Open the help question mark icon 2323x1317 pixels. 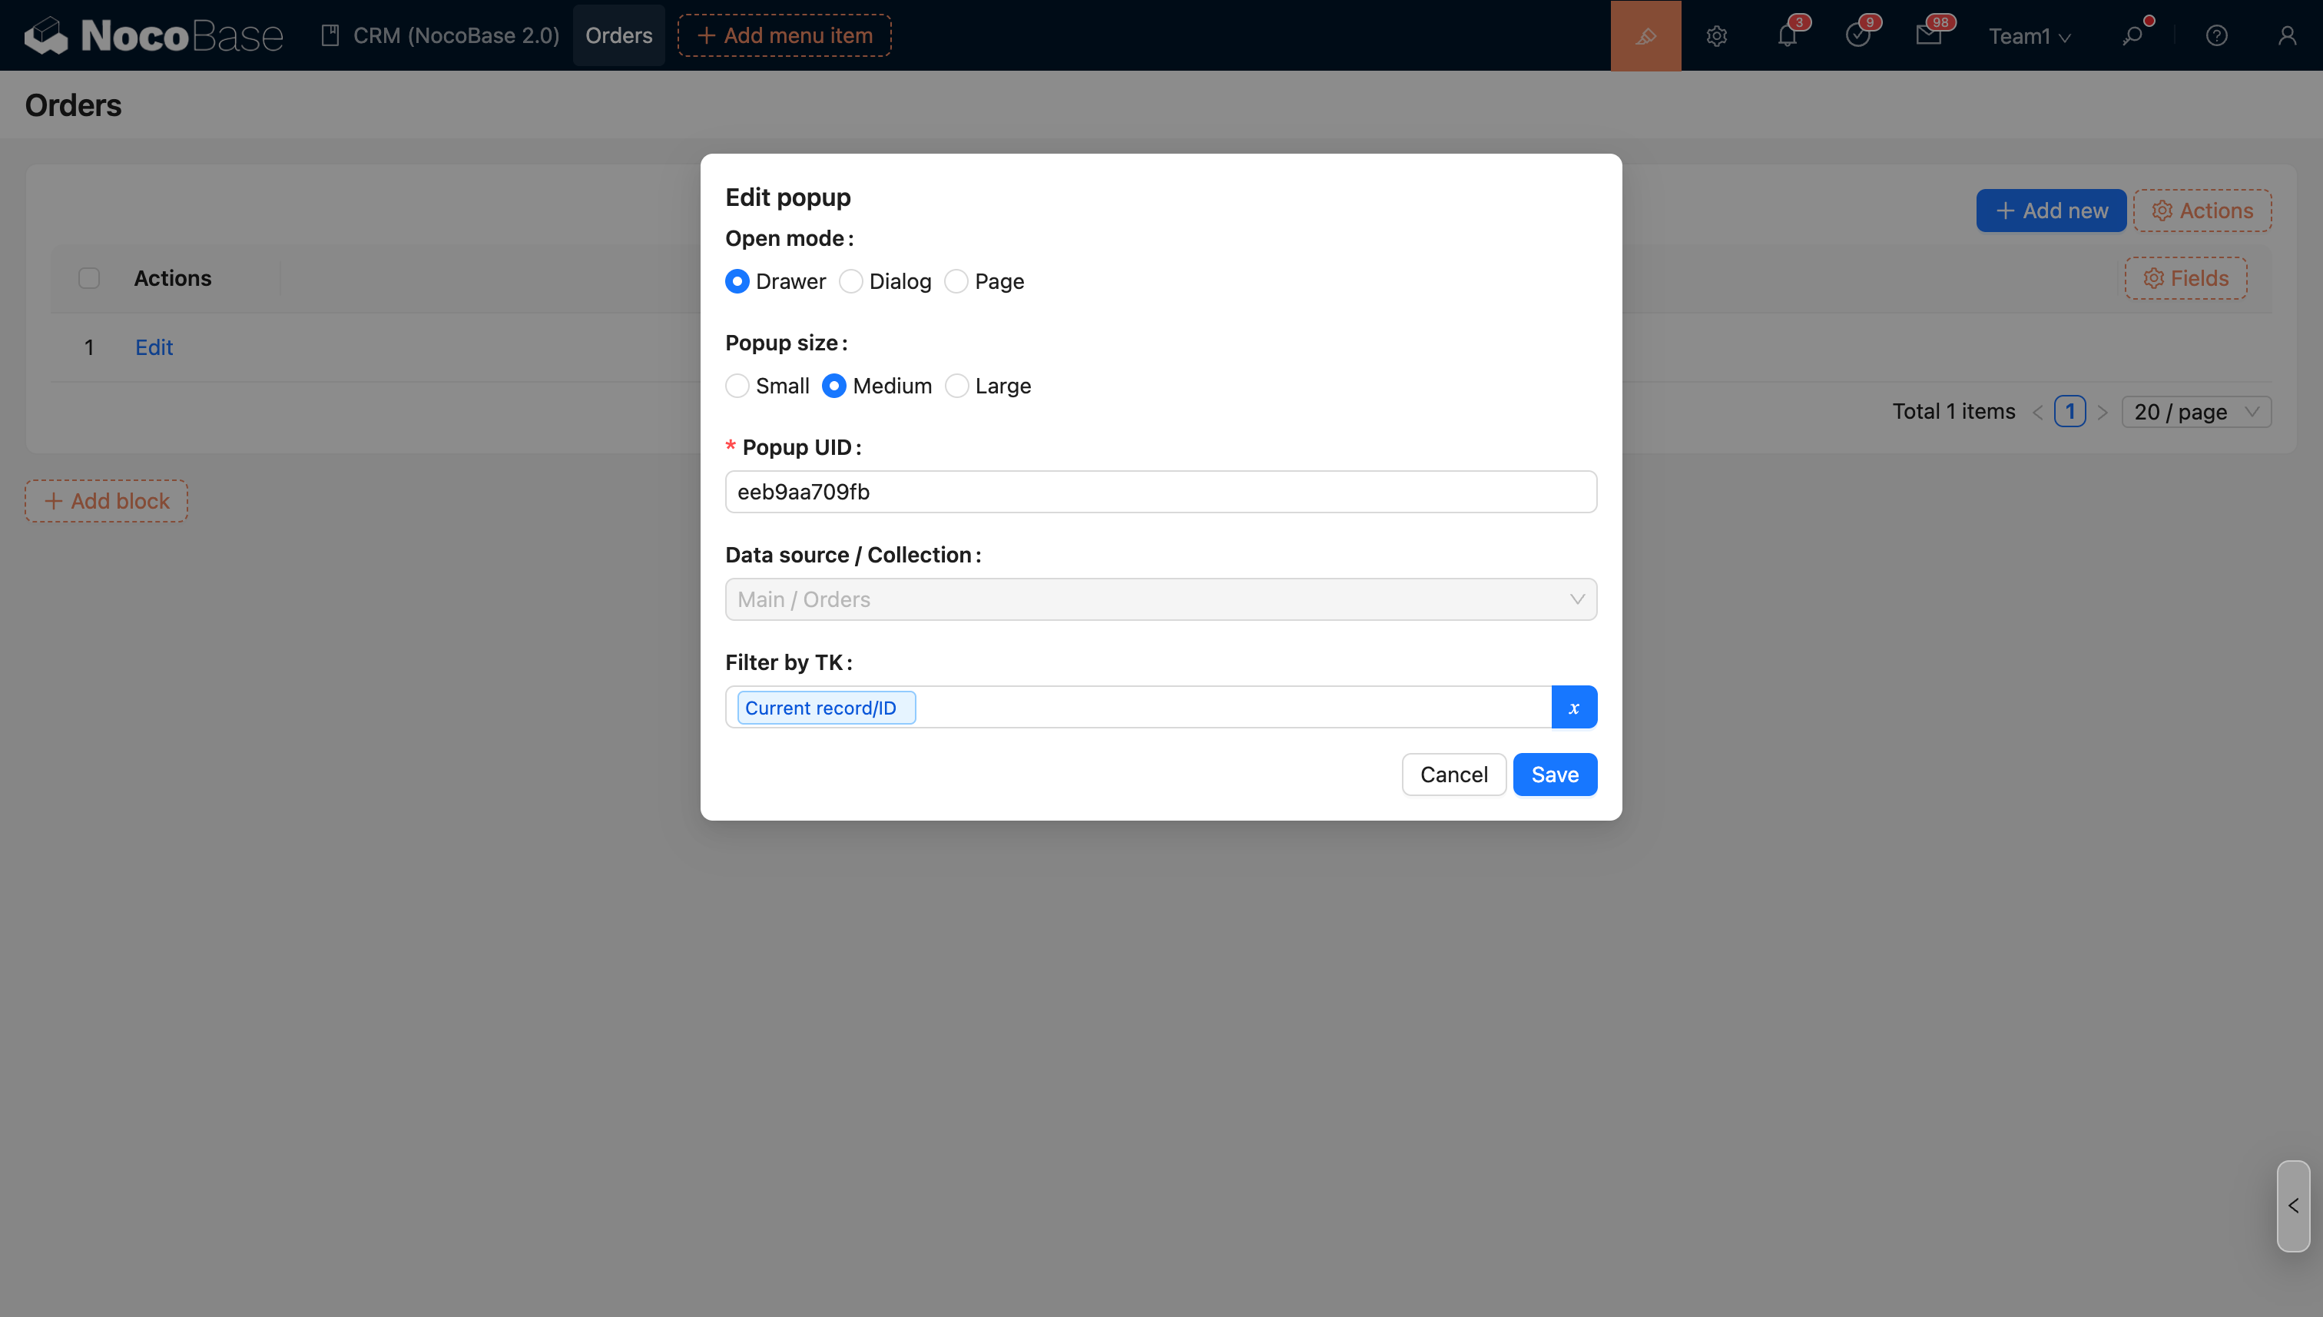tap(2216, 36)
